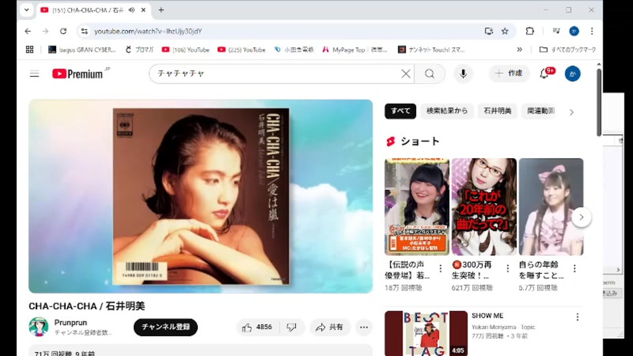Open the 作成 create button
633x356 pixels.
(x=509, y=73)
